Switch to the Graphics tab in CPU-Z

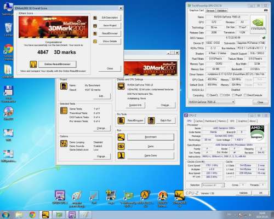[x=242, y=121]
